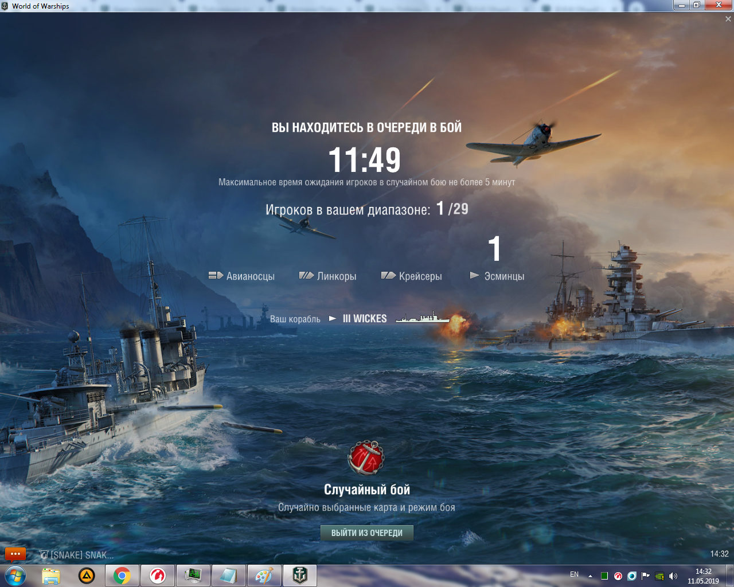Click ВЫ НАХОДИТЕСЬ В ОЧЕРЕДИ В БОЙ heading
Screen dimensions: 734x587
coord(366,127)
